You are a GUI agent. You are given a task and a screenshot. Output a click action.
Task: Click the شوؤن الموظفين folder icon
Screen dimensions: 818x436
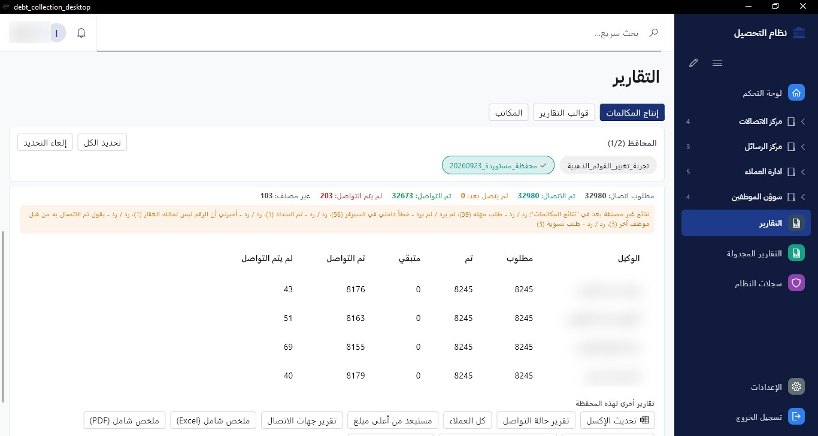click(791, 196)
